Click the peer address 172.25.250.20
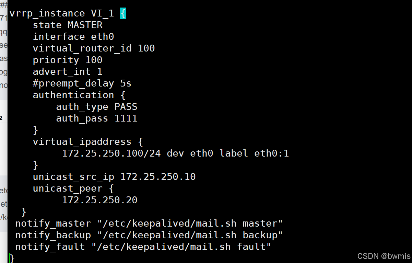 tap(99, 200)
